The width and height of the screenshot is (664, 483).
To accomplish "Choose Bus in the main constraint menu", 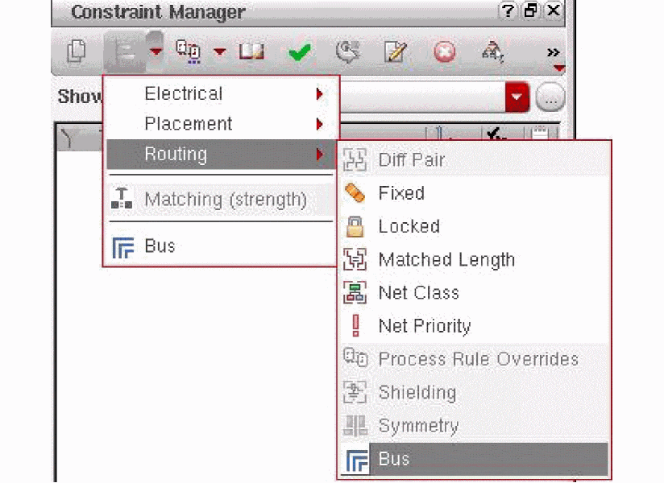I will pyautogui.click(x=222, y=246).
